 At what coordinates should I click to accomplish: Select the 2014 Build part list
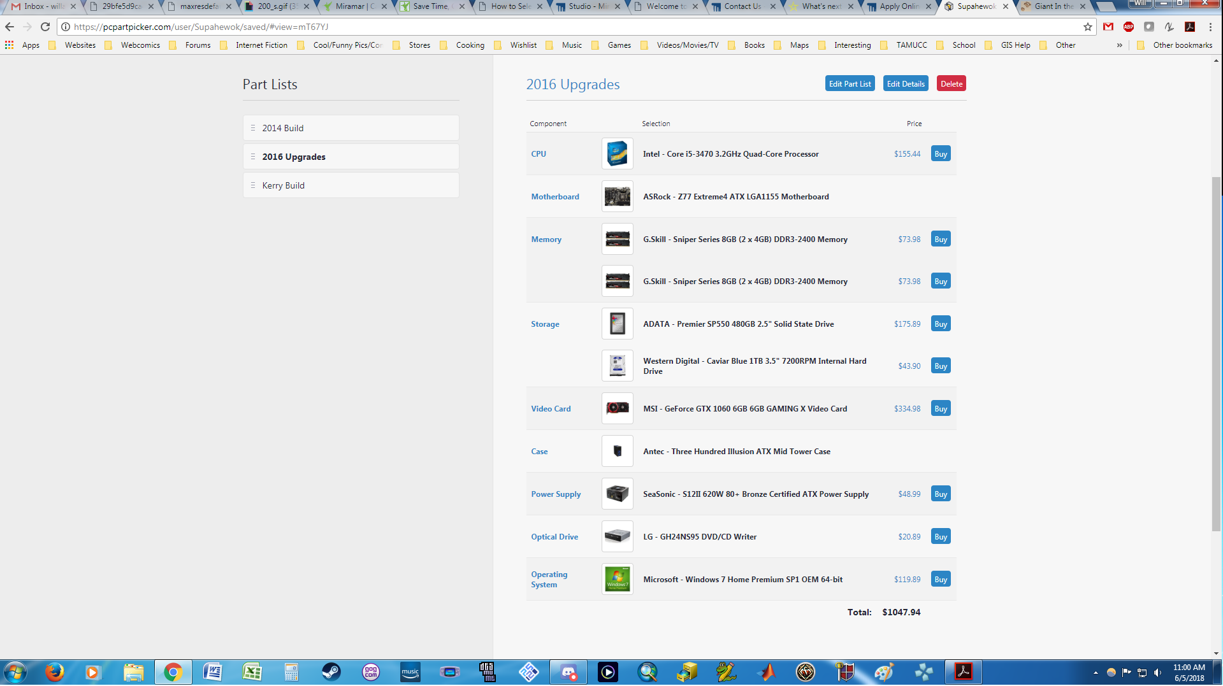click(351, 128)
